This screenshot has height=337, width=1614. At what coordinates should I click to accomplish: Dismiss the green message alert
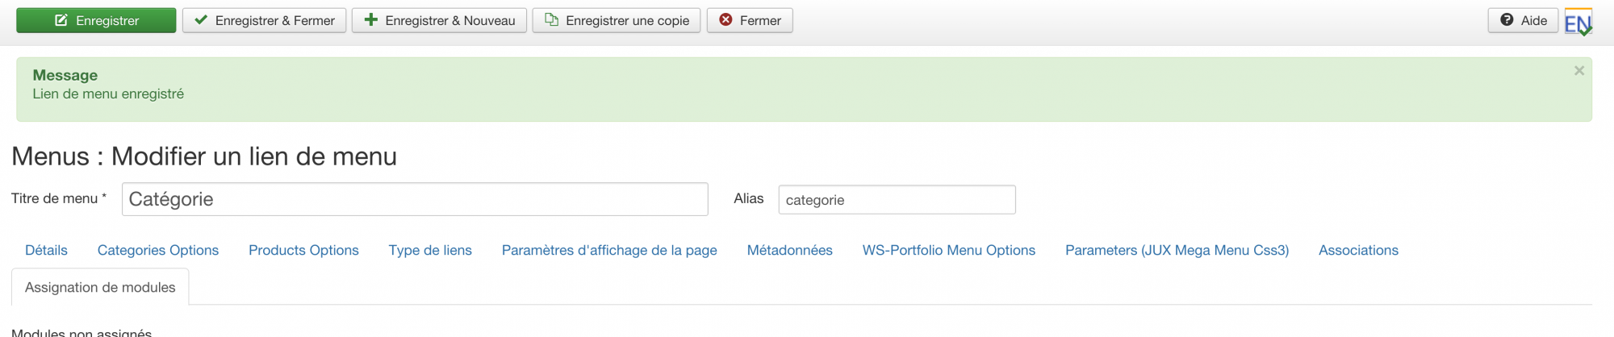click(x=1578, y=71)
